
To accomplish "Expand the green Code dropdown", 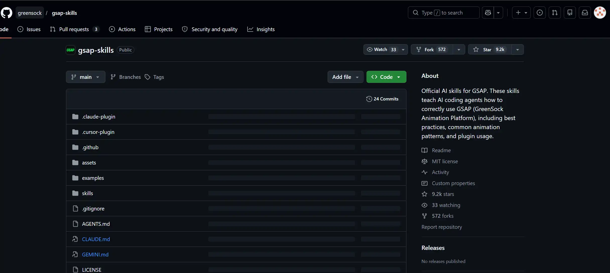I will pos(386,77).
